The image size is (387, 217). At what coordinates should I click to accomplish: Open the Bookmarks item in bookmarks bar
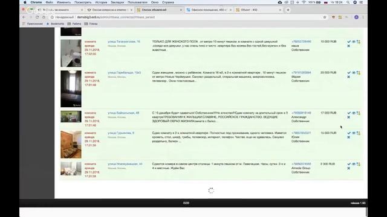click(55, 24)
